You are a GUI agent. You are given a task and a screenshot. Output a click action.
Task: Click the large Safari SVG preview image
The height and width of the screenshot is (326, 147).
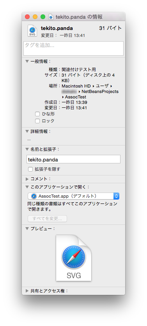[74, 258]
